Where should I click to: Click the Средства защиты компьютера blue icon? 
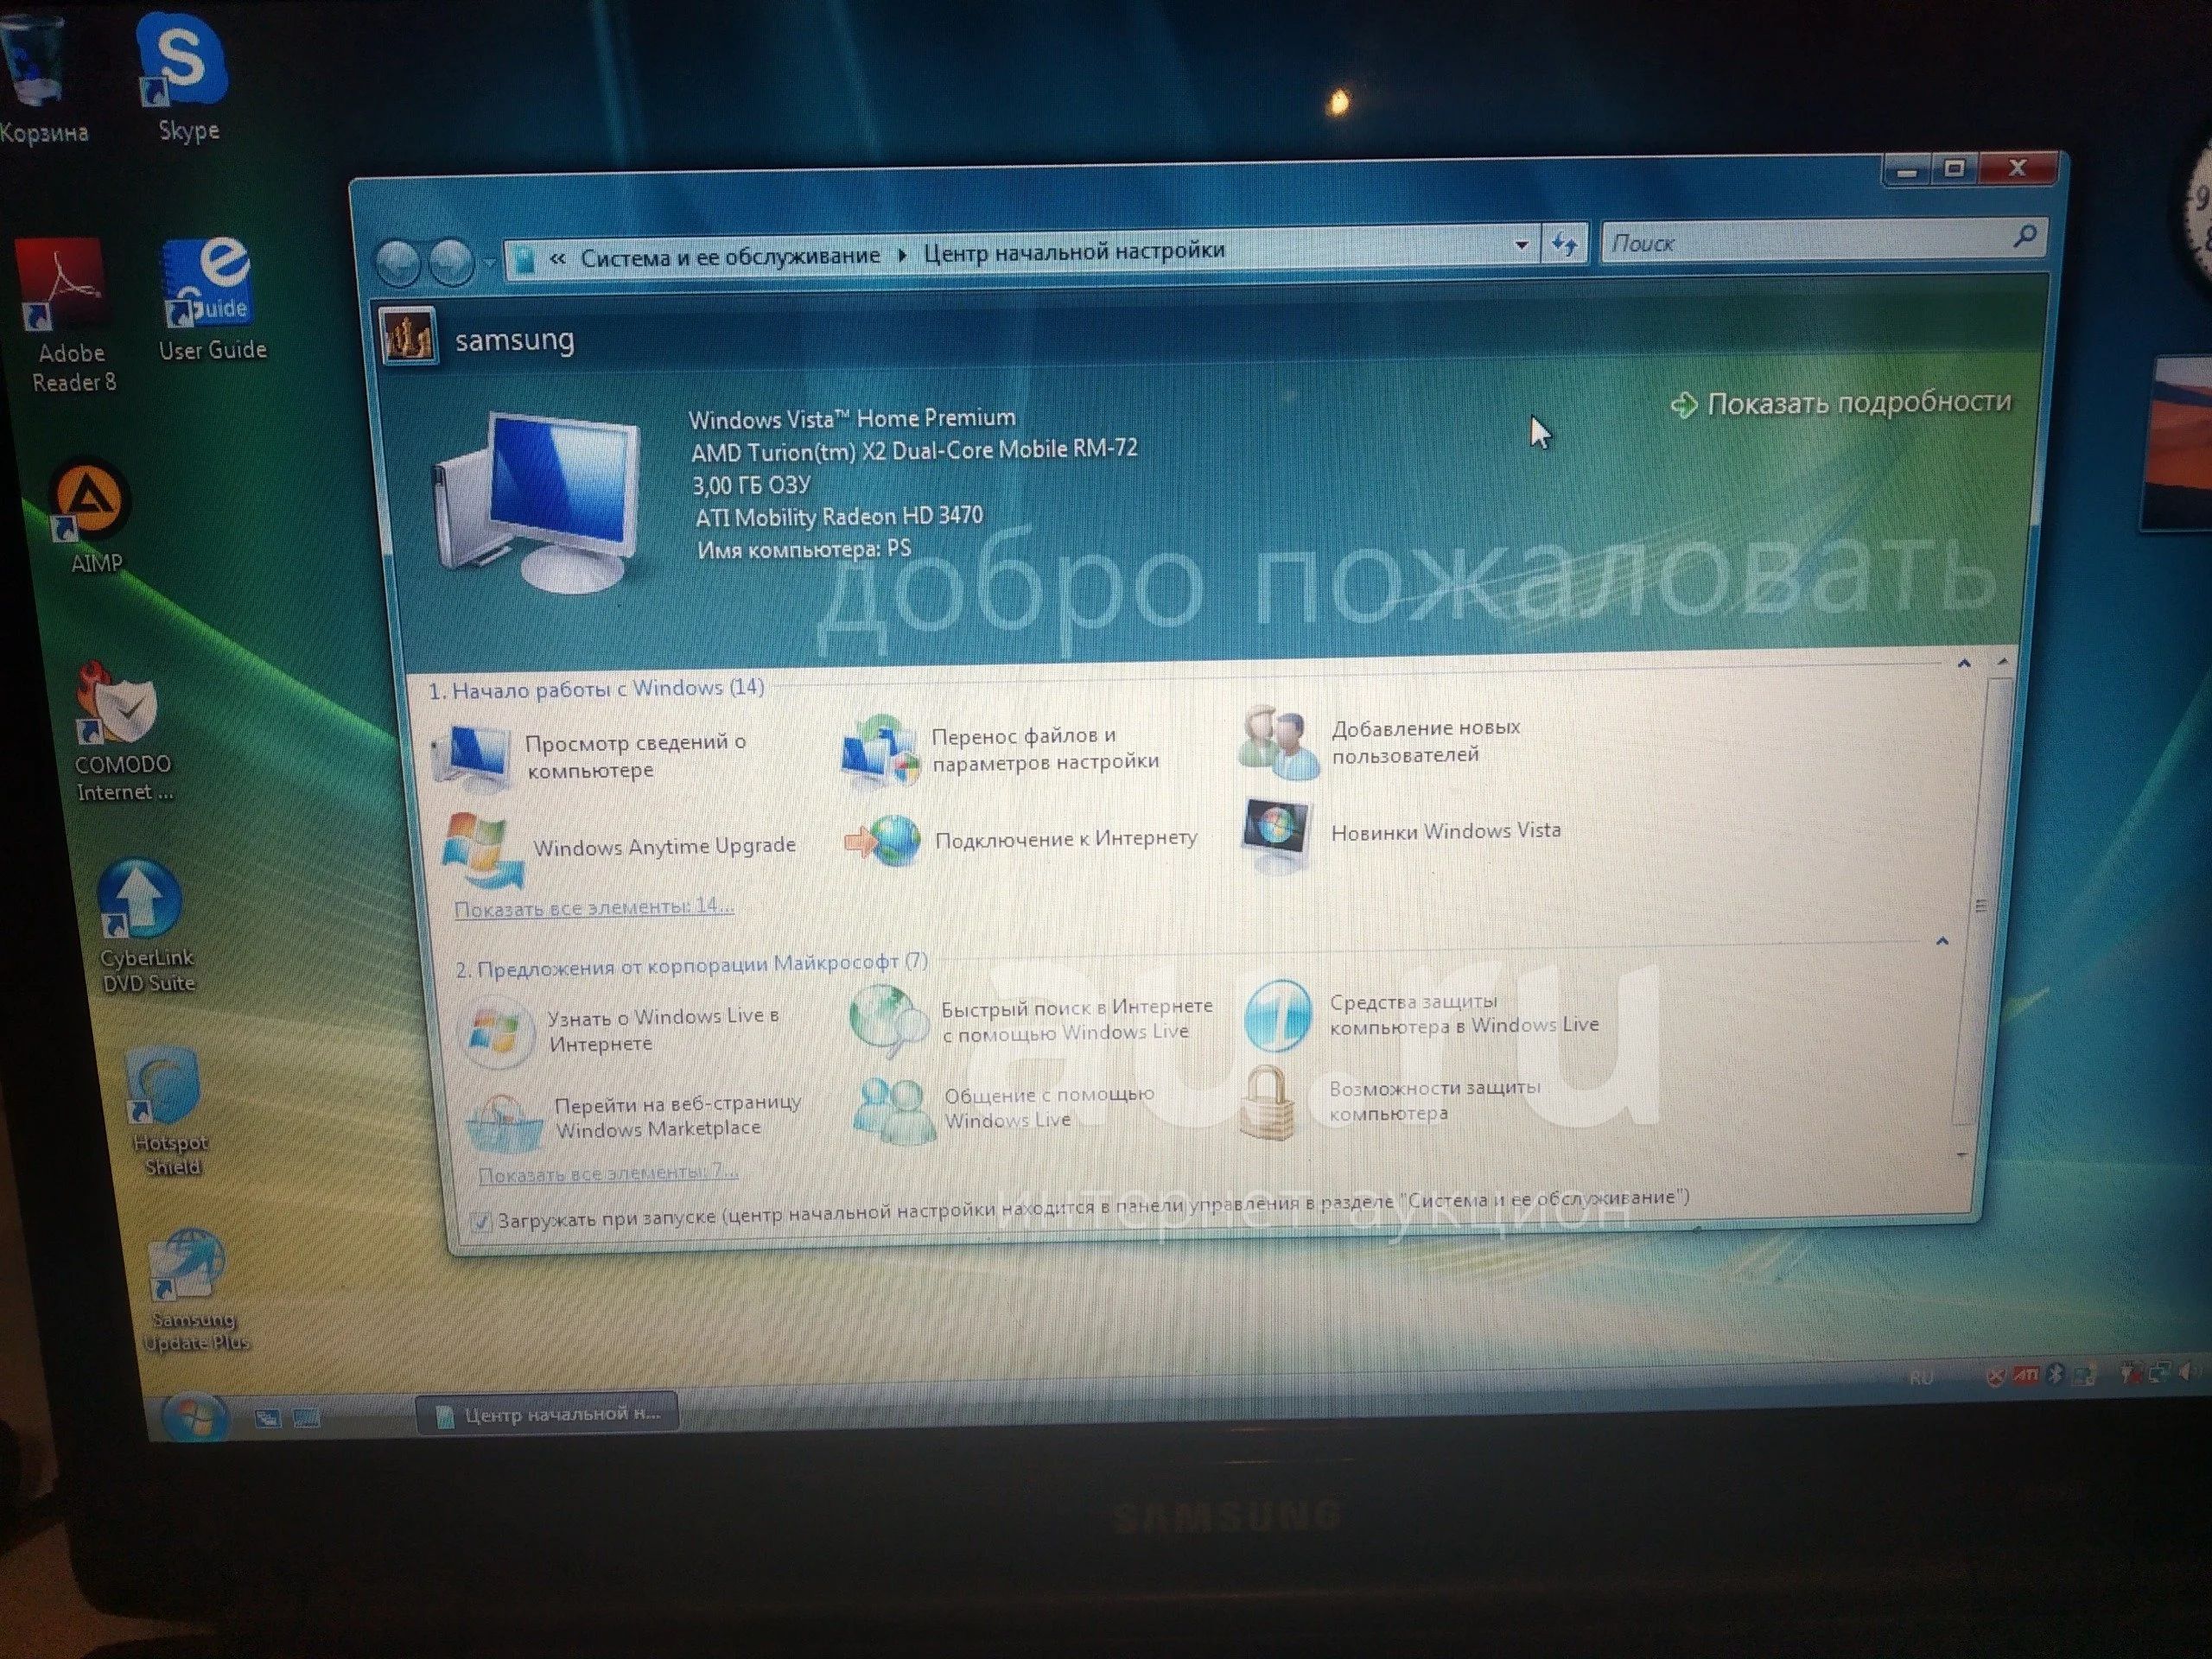[x=1277, y=1016]
